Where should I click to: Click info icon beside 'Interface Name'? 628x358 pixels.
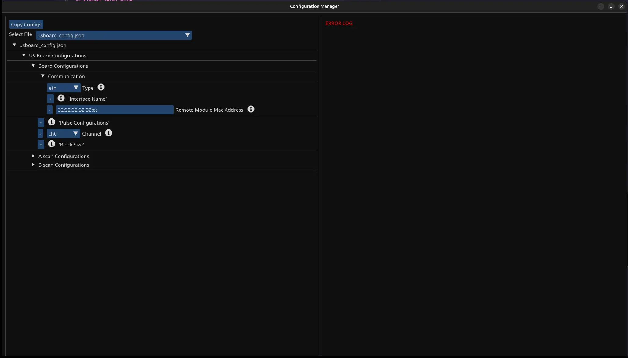click(x=61, y=98)
